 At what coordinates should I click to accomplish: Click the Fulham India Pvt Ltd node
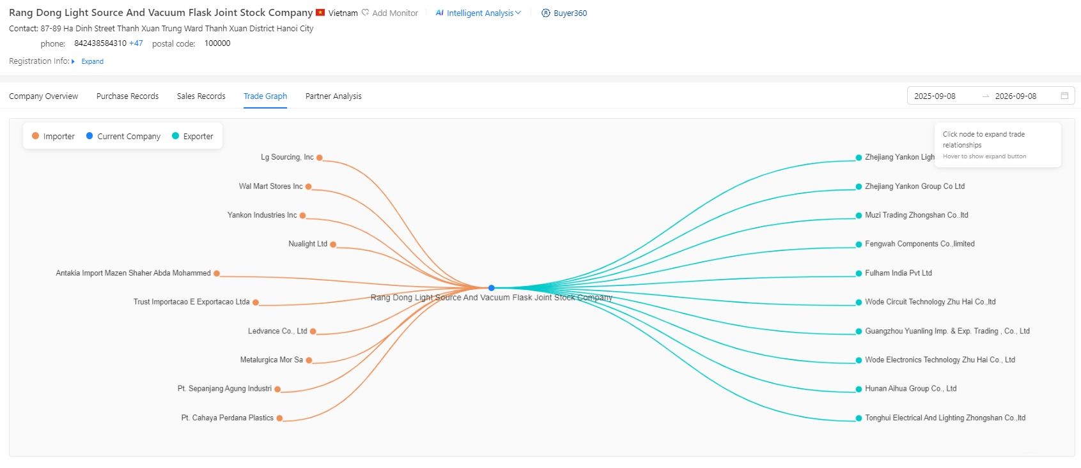pos(859,273)
